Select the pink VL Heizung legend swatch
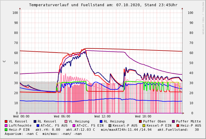This screenshot has width=206, height=139. (x=66, y=122)
